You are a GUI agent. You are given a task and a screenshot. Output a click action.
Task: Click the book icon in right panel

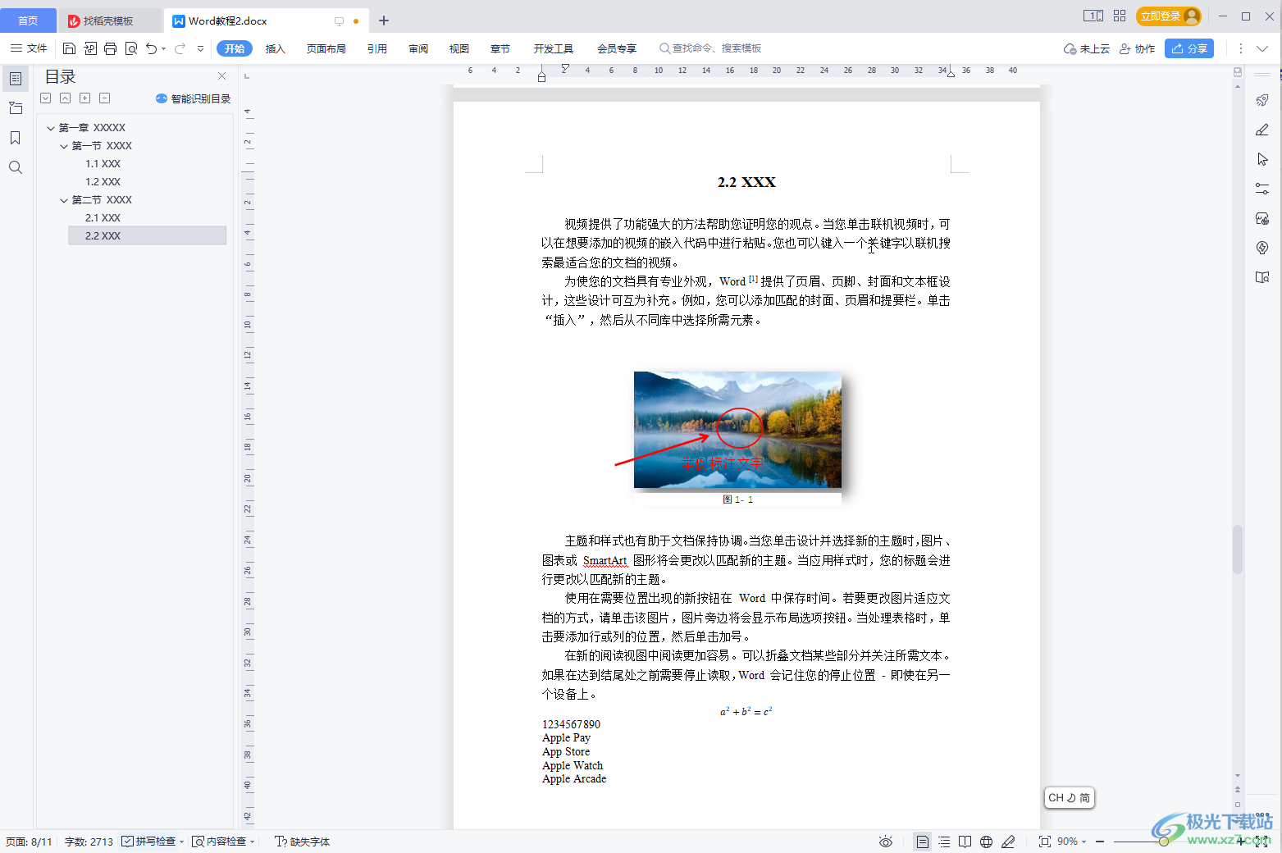(1262, 277)
